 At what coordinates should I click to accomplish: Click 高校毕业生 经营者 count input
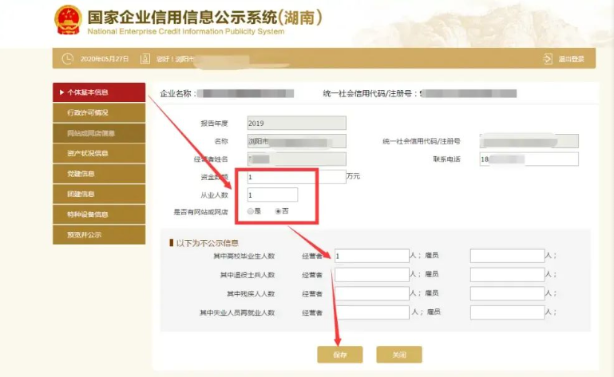[x=371, y=256]
